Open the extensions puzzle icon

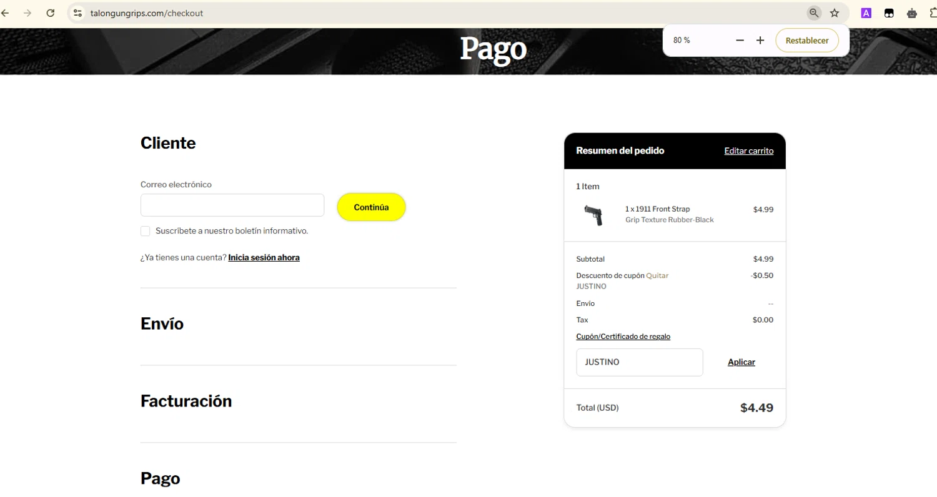[x=933, y=12]
